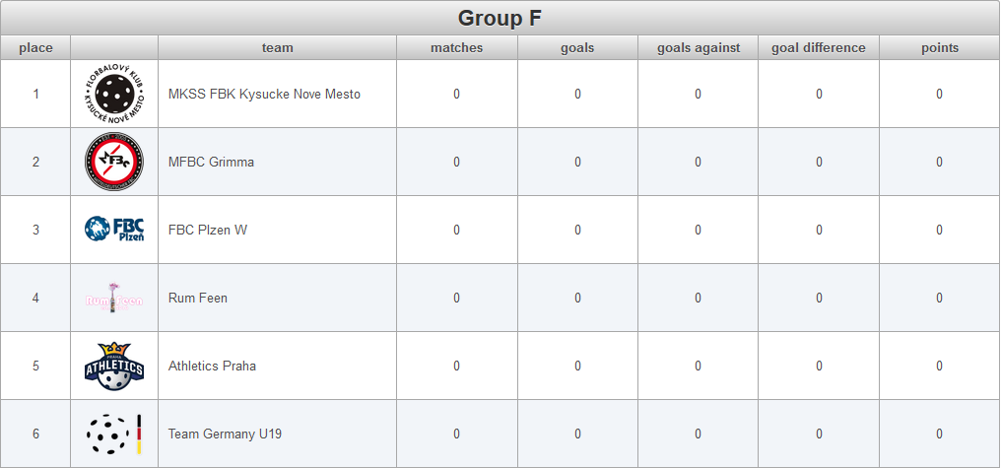Click the goal difference column header
This screenshot has height=468, width=1001.
pyautogui.click(x=819, y=48)
